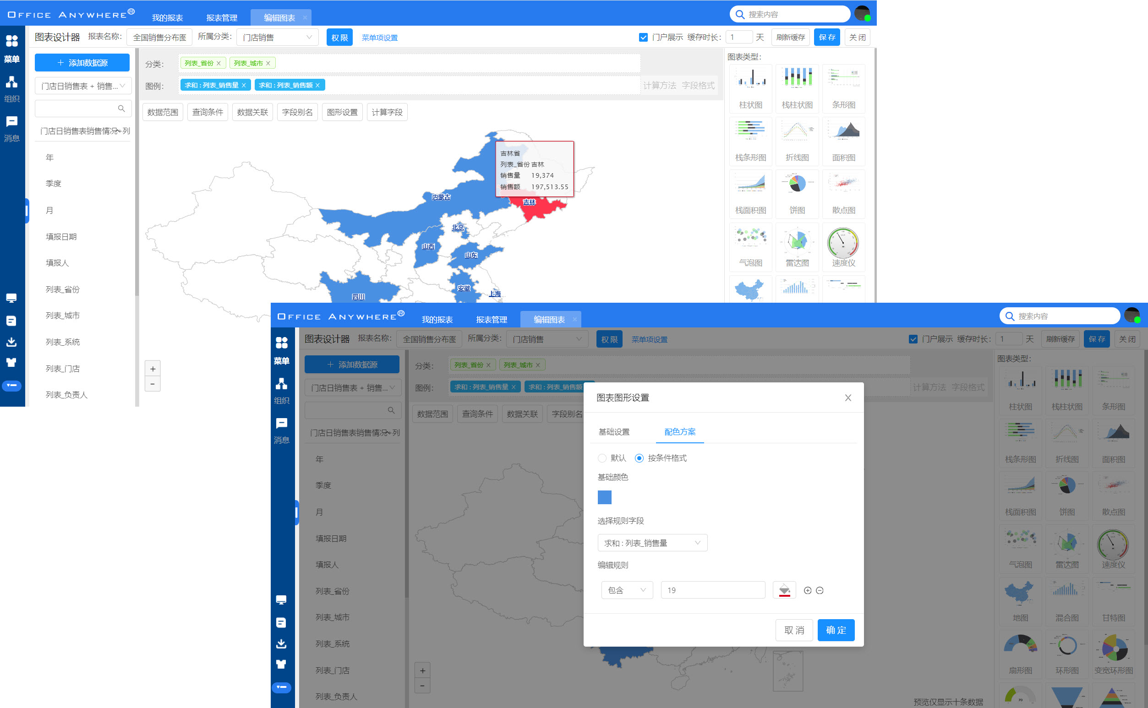Open 报表管理 tab in top window
The height and width of the screenshot is (708, 1148).
222,18
